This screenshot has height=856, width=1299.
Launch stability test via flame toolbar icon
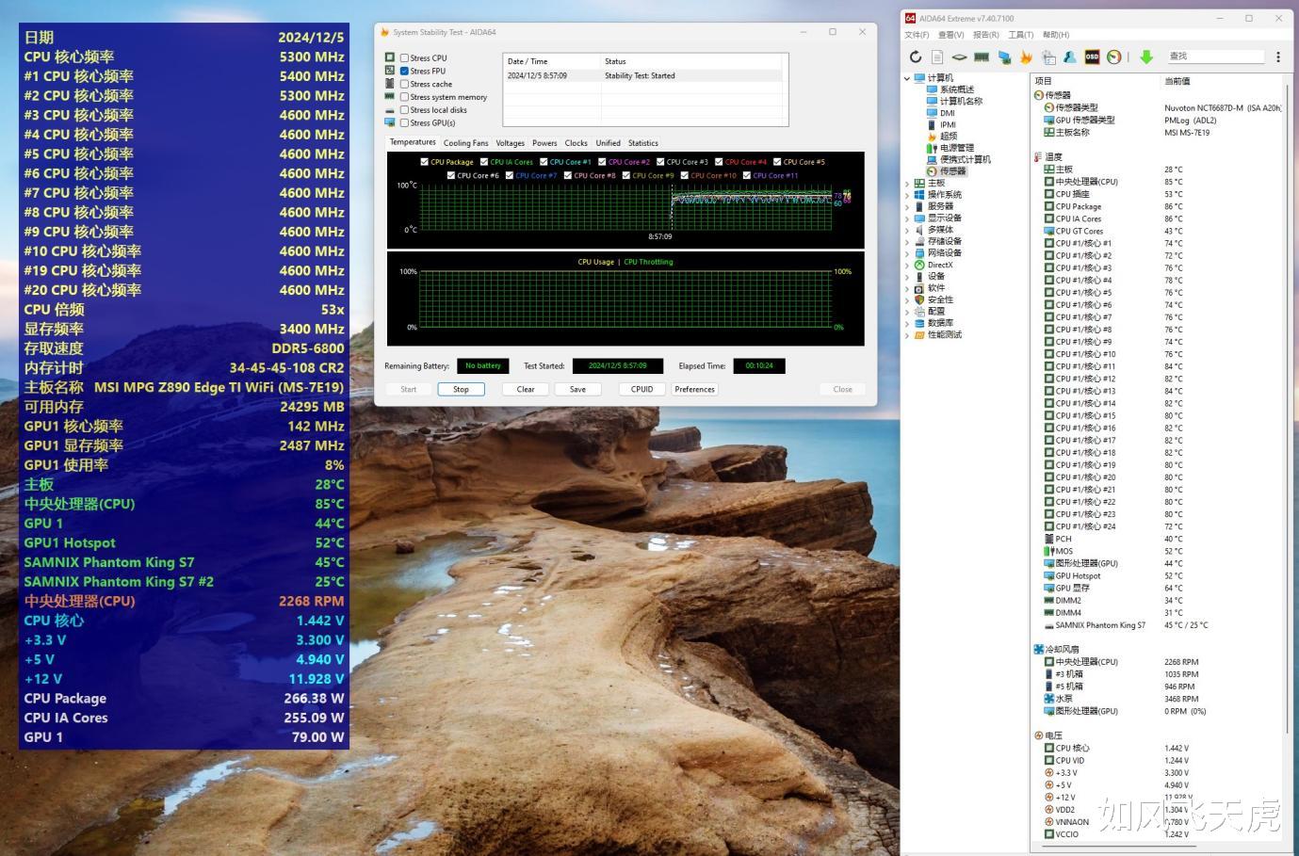point(1026,57)
